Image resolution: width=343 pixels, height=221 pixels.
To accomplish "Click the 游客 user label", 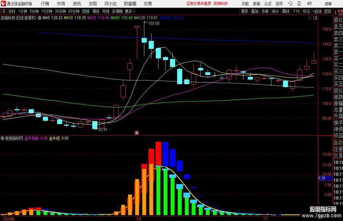I will tap(328, 4).
